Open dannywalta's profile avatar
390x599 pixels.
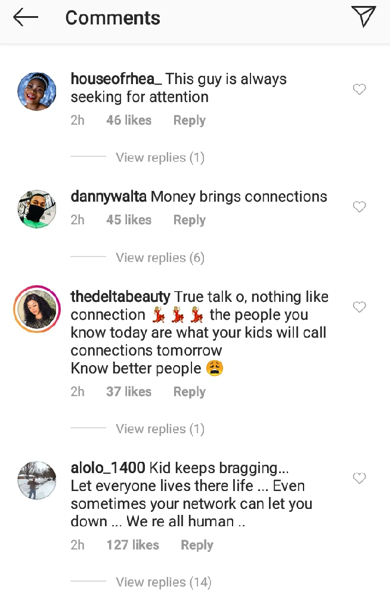[37, 209]
